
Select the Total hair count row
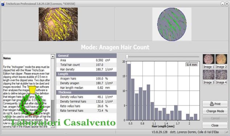[x=86, y=65]
